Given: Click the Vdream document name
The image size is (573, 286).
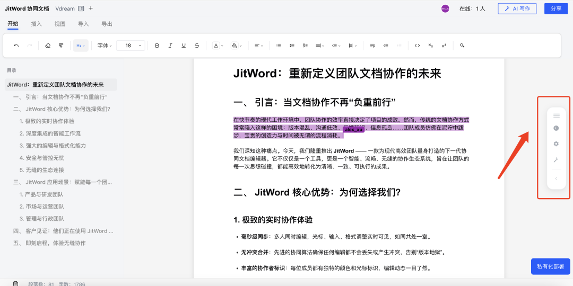Looking at the screenshot, I should [x=65, y=8].
